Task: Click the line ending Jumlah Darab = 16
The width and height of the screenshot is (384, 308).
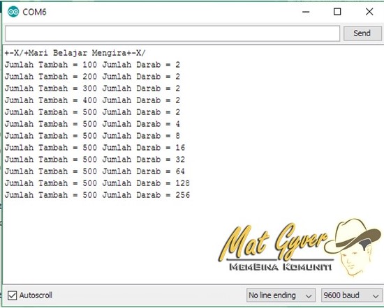Action: pos(95,148)
